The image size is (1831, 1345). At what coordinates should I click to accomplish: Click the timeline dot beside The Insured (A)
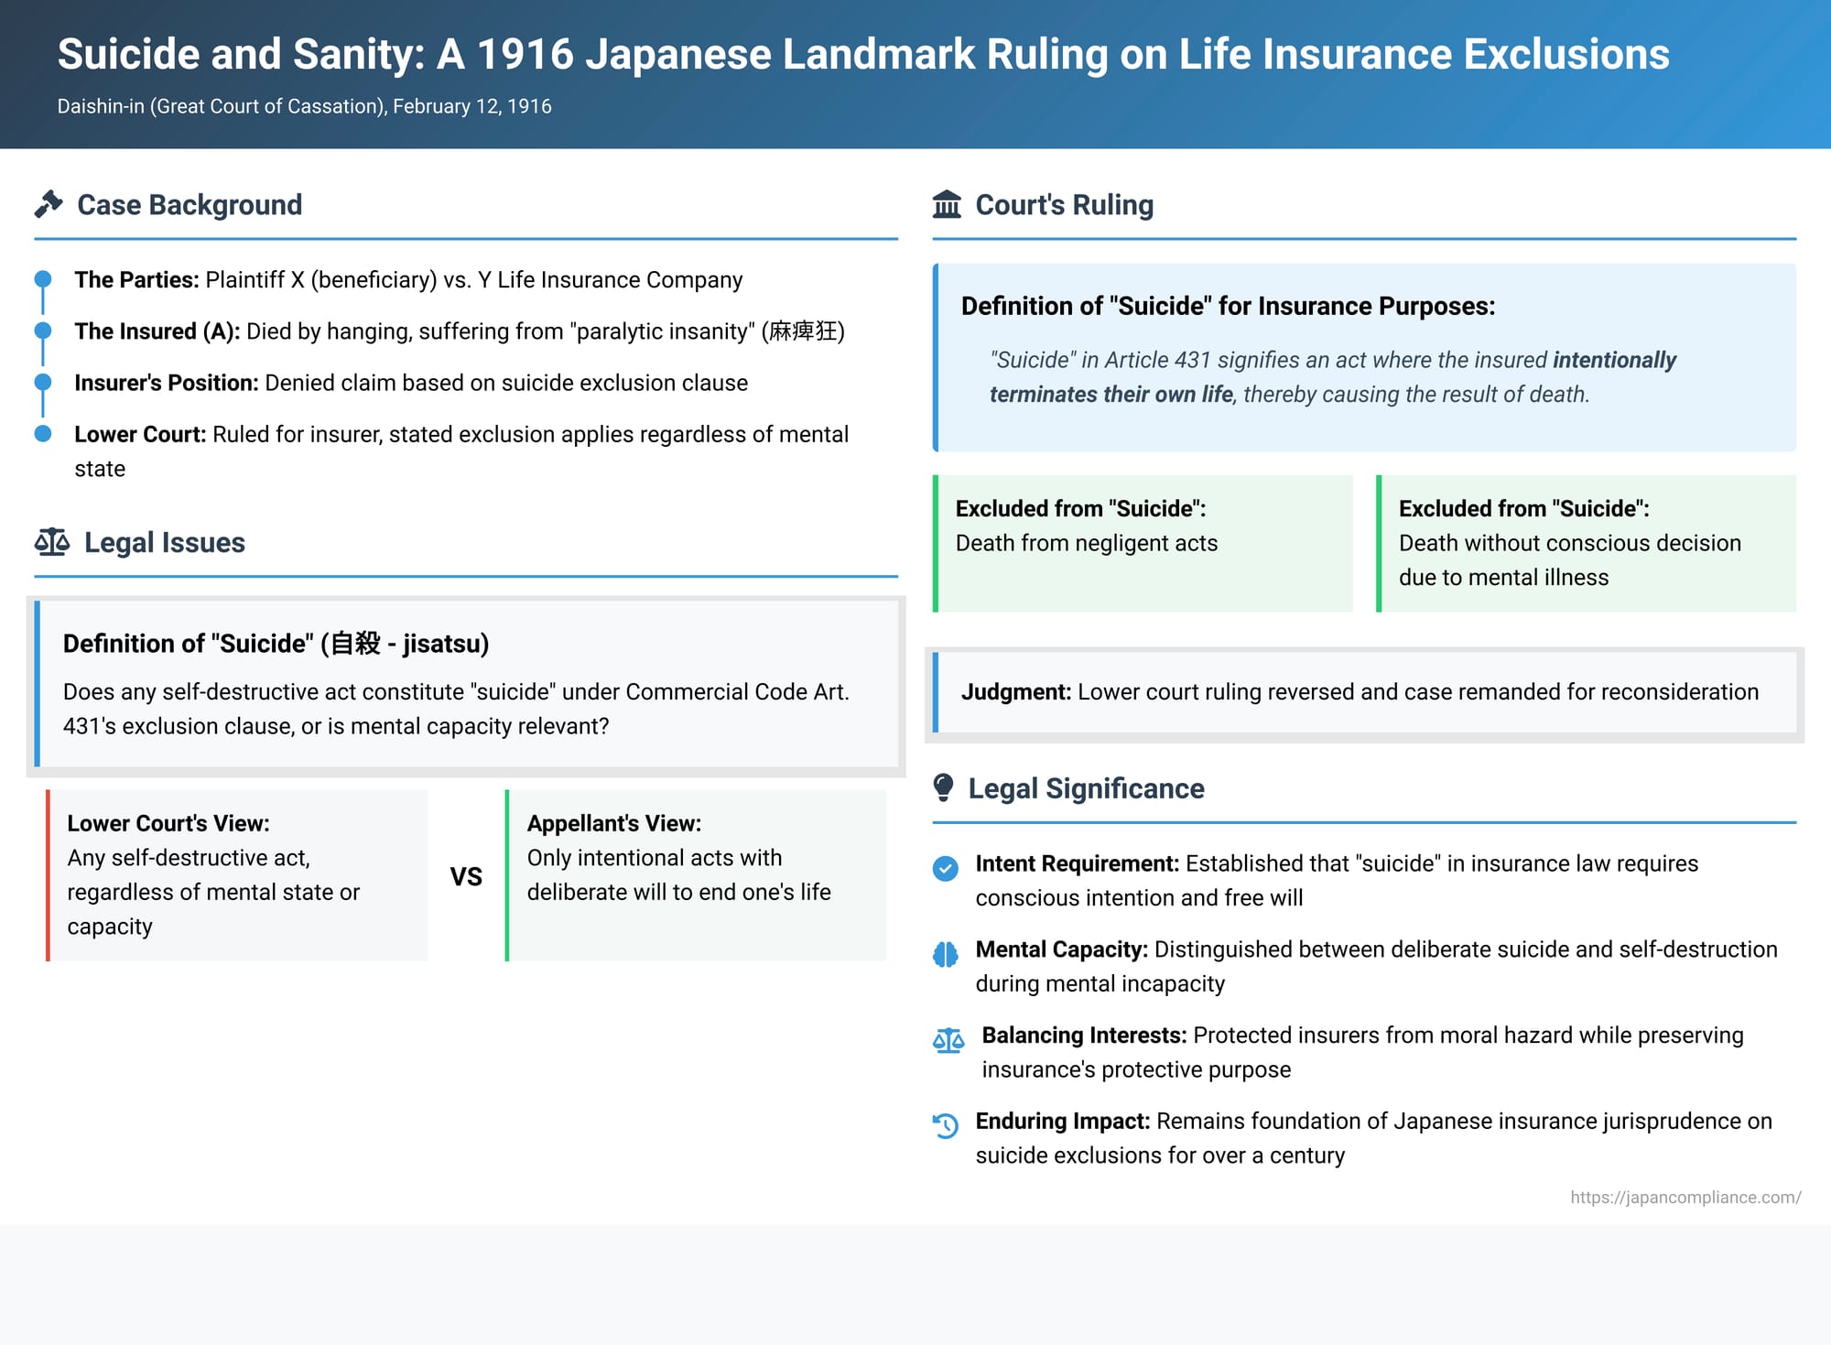click(43, 331)
